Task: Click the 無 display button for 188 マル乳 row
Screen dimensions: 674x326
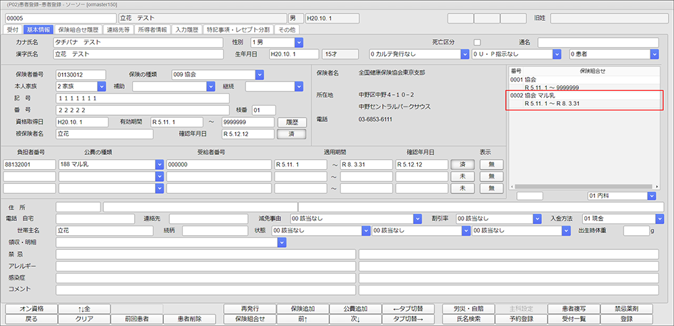Action: coord(491,164)
